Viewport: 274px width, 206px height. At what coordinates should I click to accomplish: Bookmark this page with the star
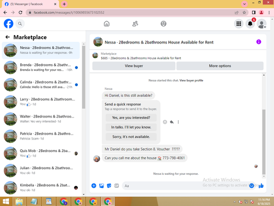tap(244, 13)
